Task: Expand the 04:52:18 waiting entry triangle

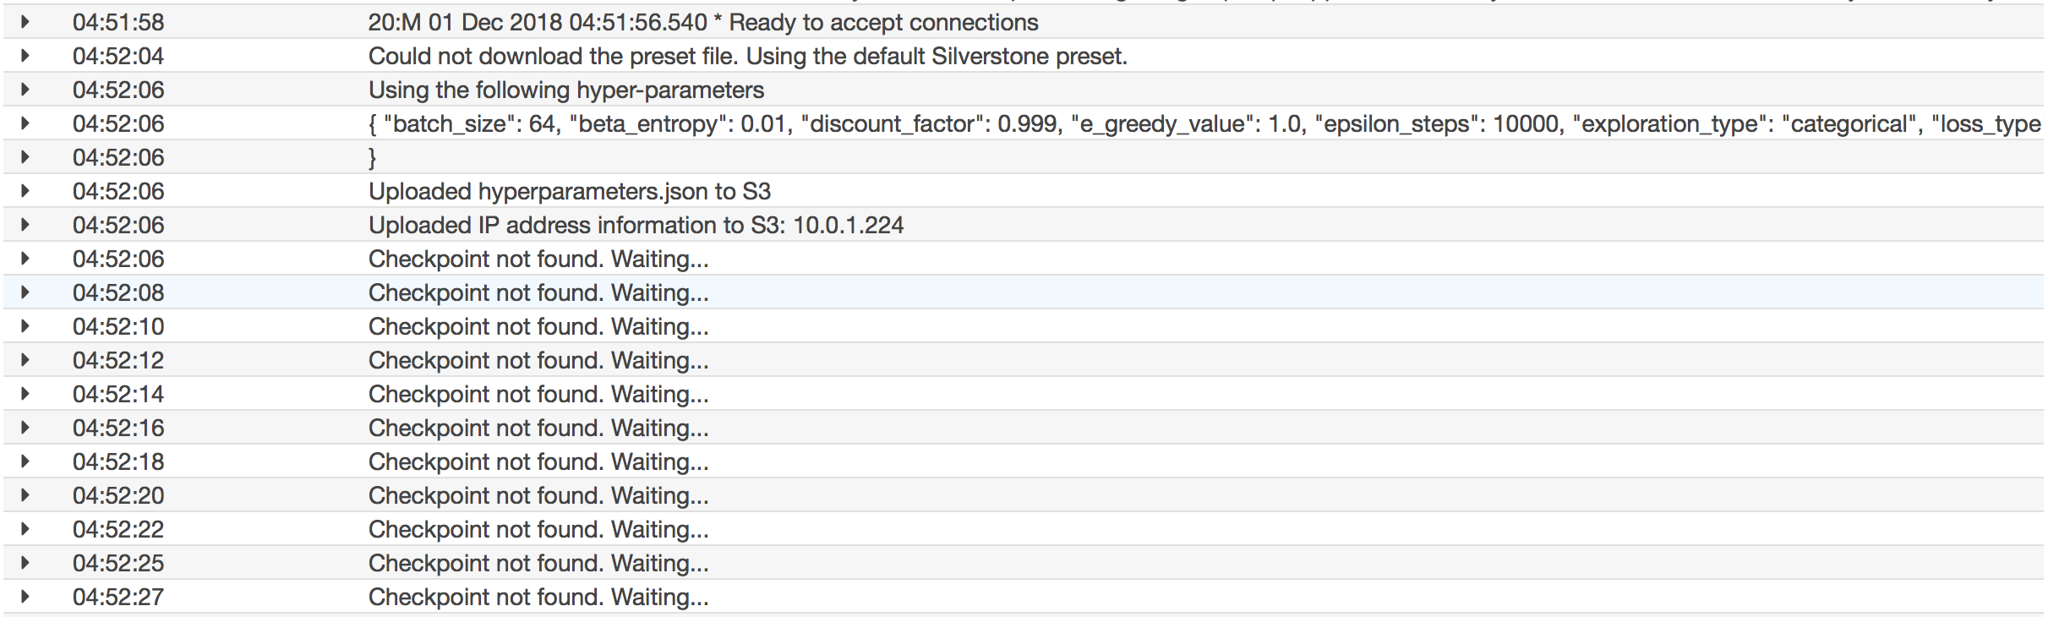Action: (x=26, y=462)
